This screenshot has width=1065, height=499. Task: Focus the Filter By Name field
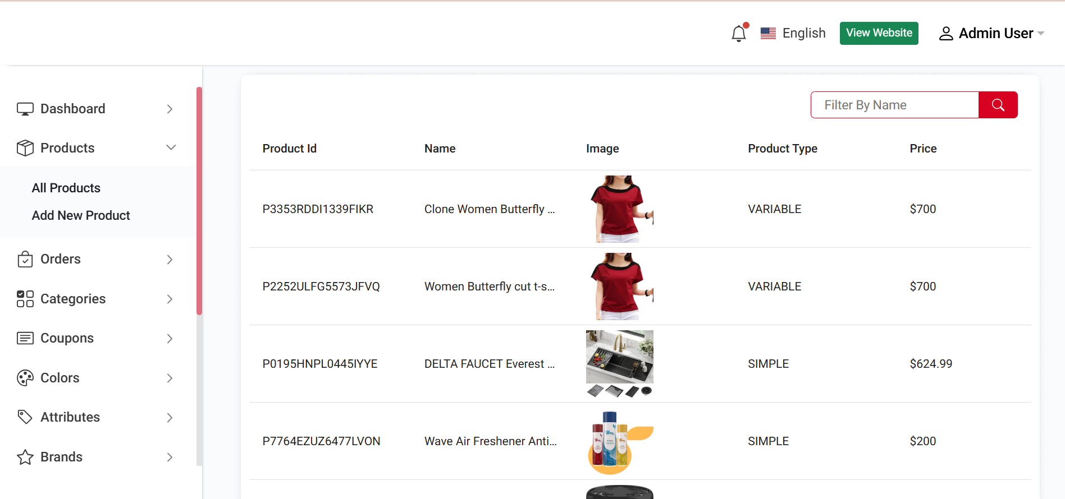tap(895, 105)
